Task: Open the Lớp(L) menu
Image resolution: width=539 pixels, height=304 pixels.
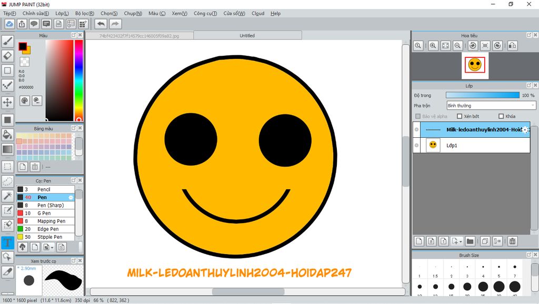Action: pyautogui.click(x=62, y=13)
